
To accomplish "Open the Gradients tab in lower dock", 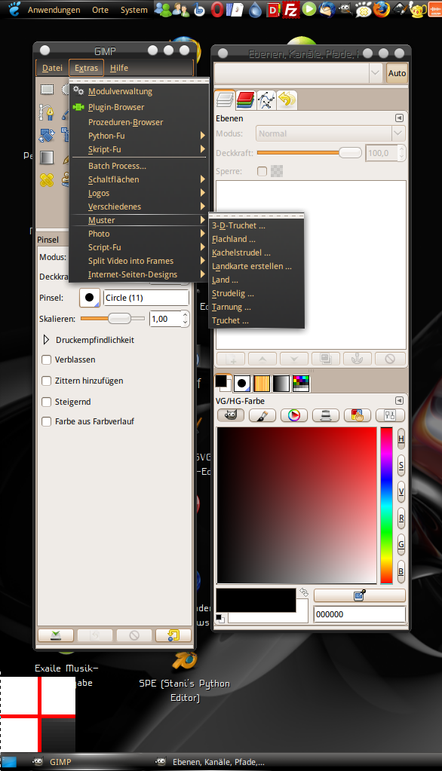I will point(281,384).
